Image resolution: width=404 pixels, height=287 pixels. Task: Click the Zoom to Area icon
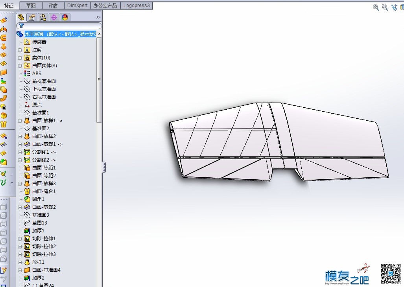(385, 7)
